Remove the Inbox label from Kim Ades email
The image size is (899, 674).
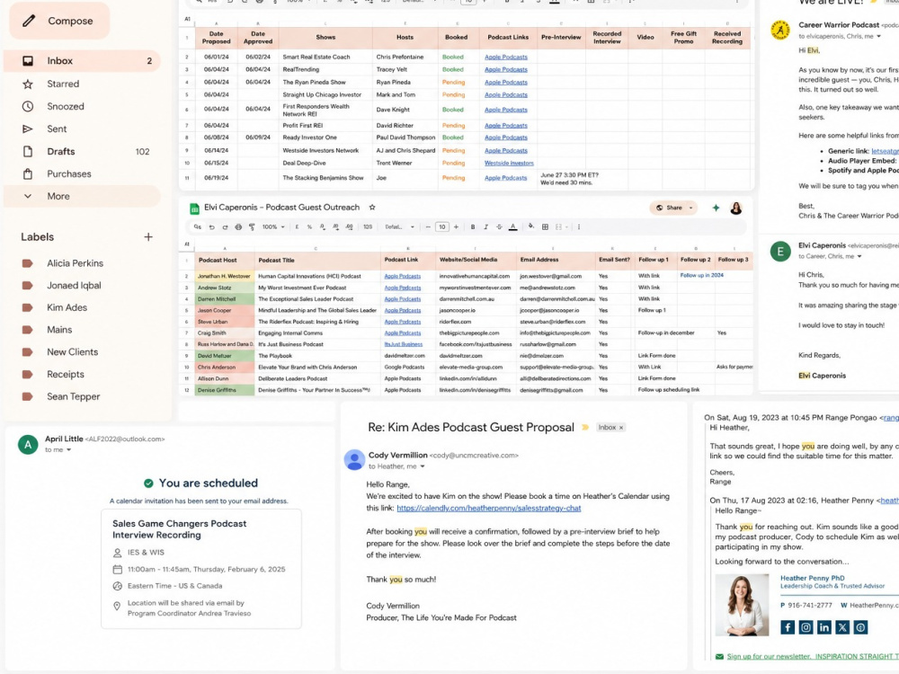[x=621, y=428]
